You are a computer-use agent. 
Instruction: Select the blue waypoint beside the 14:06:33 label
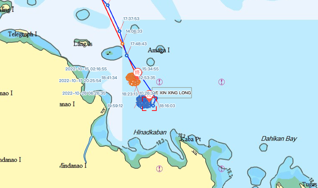point(119,31)
